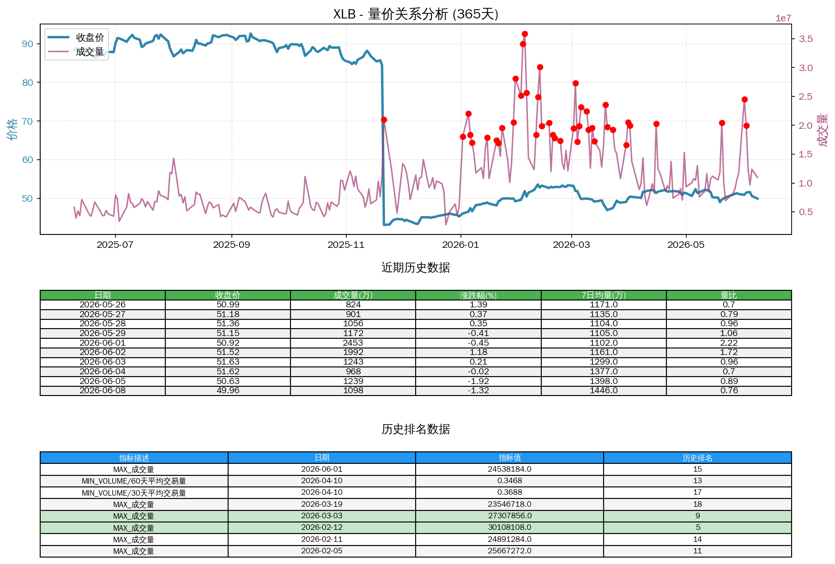This screenshot has height=564, width=835.
Task: Select the indicator value 0.3688
Action: tap(509, 493)
